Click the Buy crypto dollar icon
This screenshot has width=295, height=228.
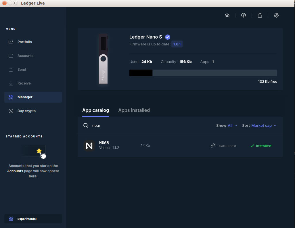pyautogui.click(x=11, y=111)
